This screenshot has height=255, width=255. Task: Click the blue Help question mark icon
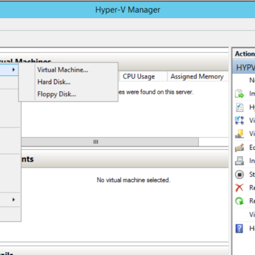[239, 229]
